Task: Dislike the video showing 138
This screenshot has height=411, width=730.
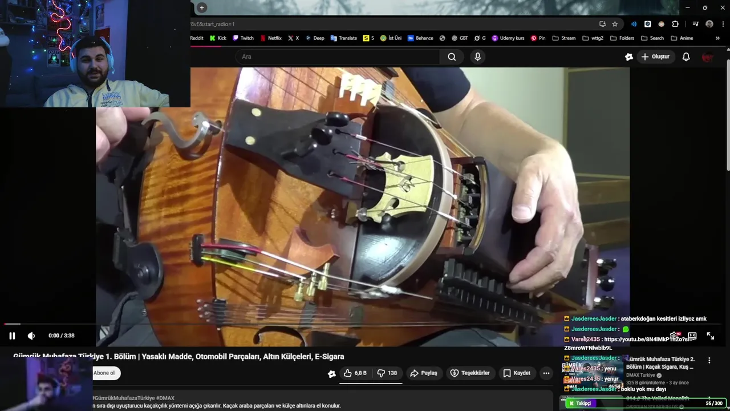Action: click(x=387, y=373)
